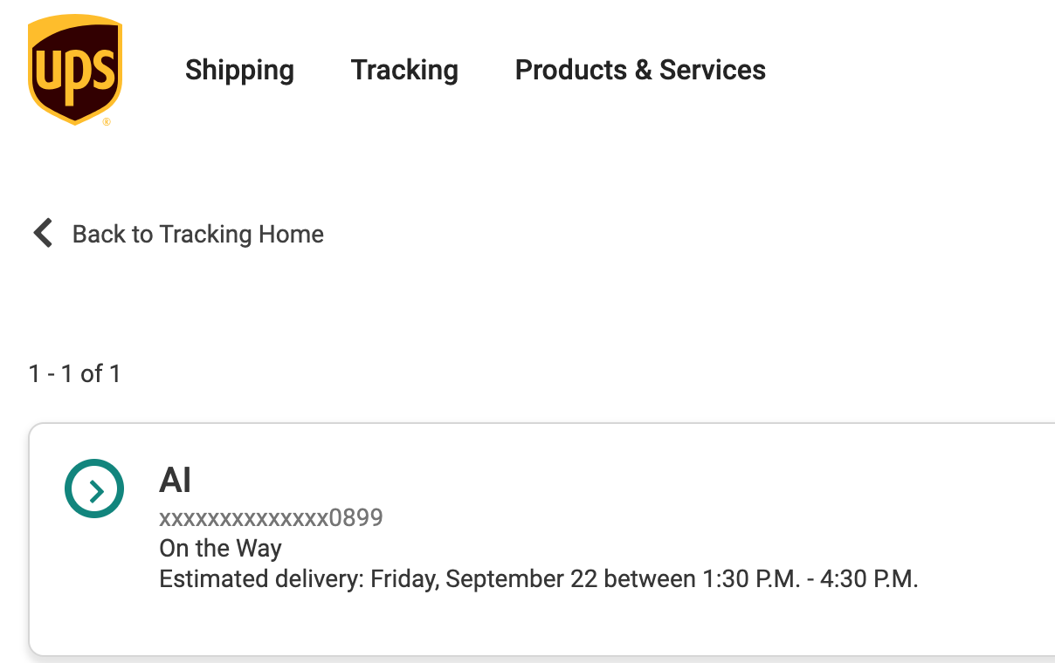Viewport: 1055px width, 663px height.
Task: Click the 1 - 1 of 1 results count
Action: click(x=74, y=374)
